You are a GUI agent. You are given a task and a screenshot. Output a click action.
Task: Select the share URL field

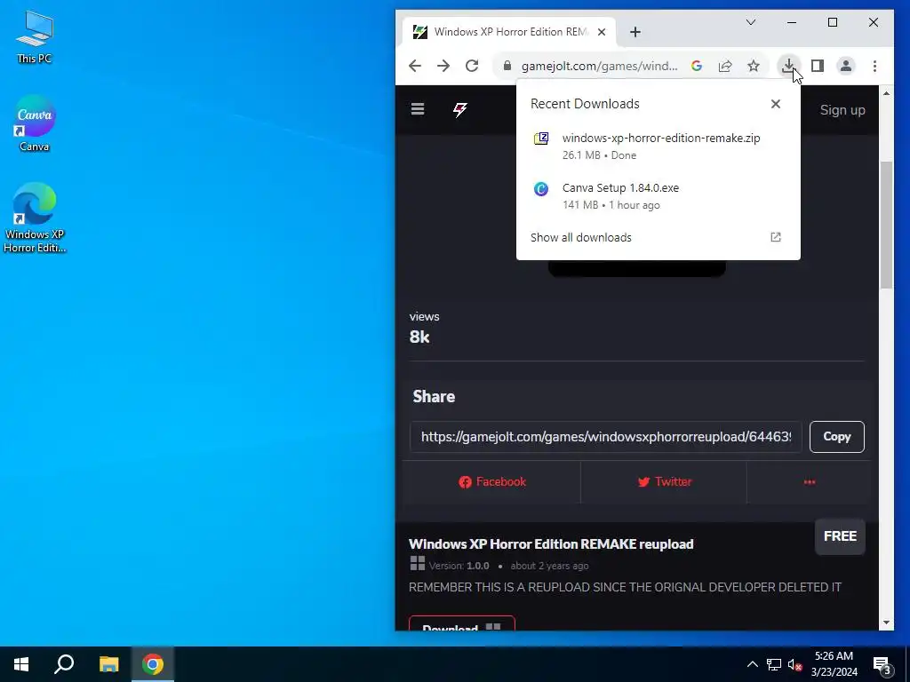coord(606,437)
